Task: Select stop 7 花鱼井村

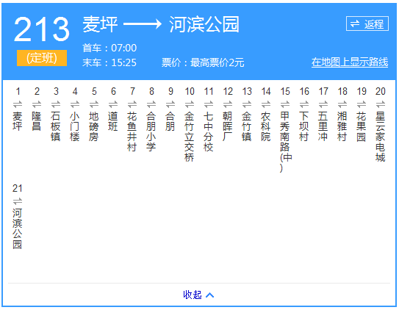Action: pyautogui.click(x=132, y=131)
